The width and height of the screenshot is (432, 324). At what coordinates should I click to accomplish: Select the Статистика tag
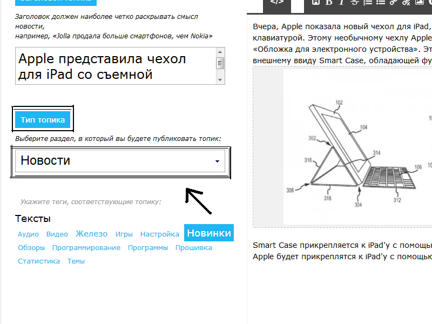[x=39, y=261]
